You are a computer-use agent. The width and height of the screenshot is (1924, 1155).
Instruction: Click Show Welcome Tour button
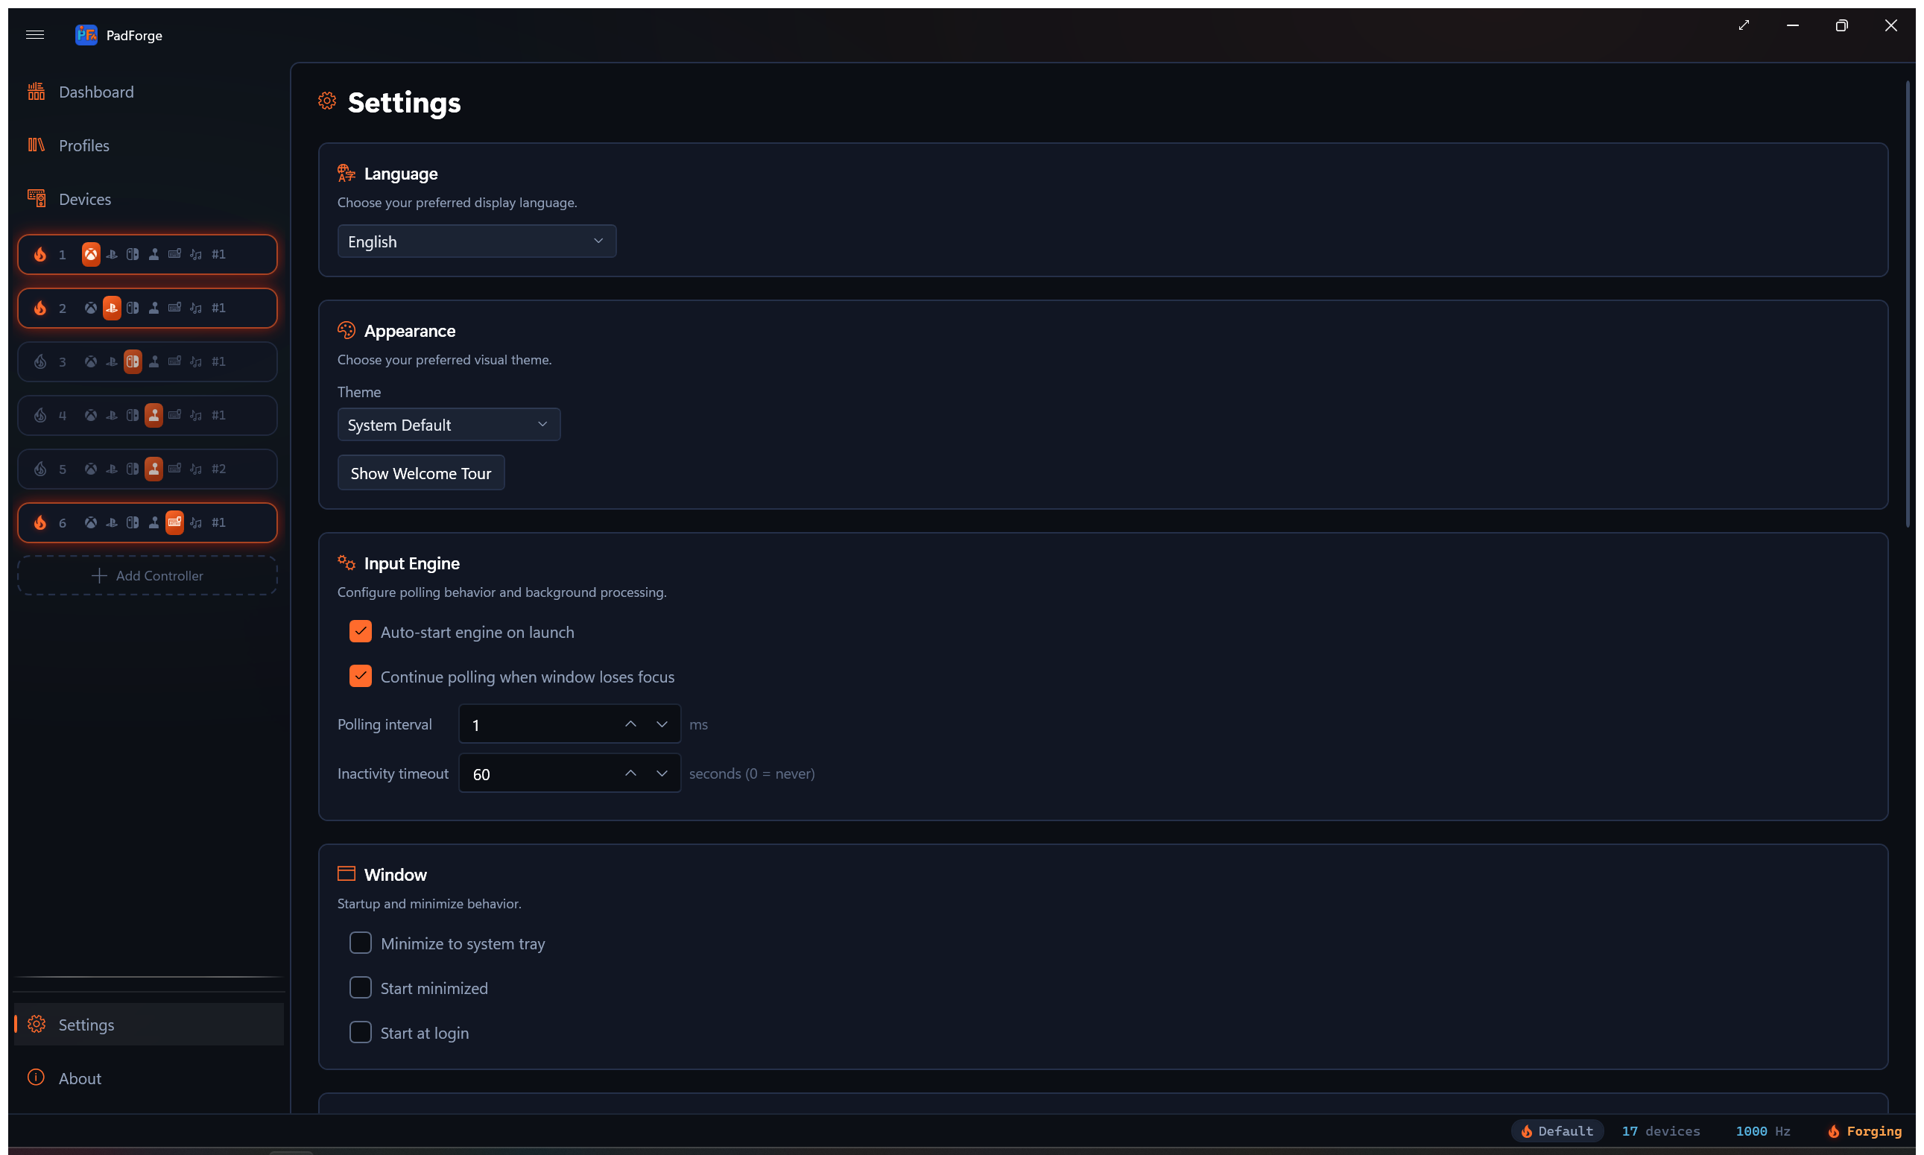point(421,473)
